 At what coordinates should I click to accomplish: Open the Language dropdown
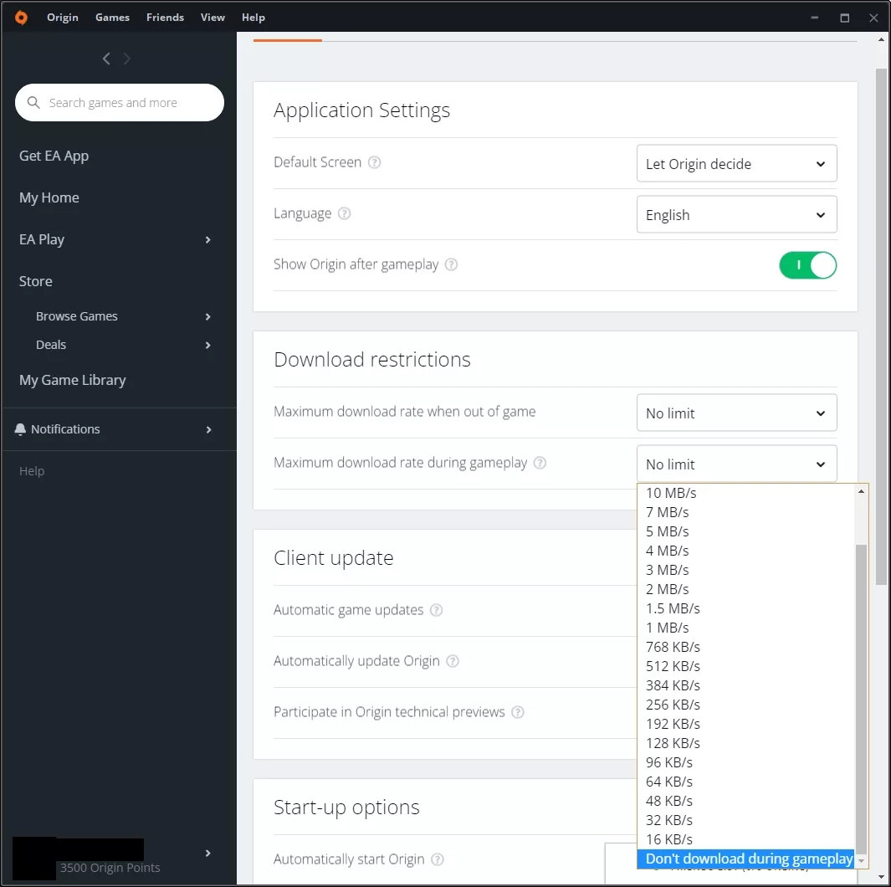point(736,214)
